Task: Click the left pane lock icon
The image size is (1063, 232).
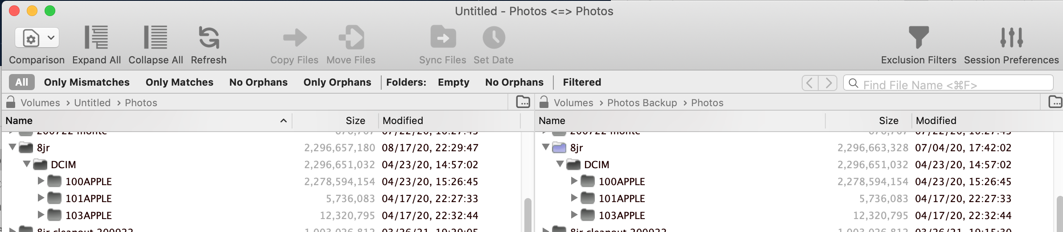Action: click(x=11, y=102)
